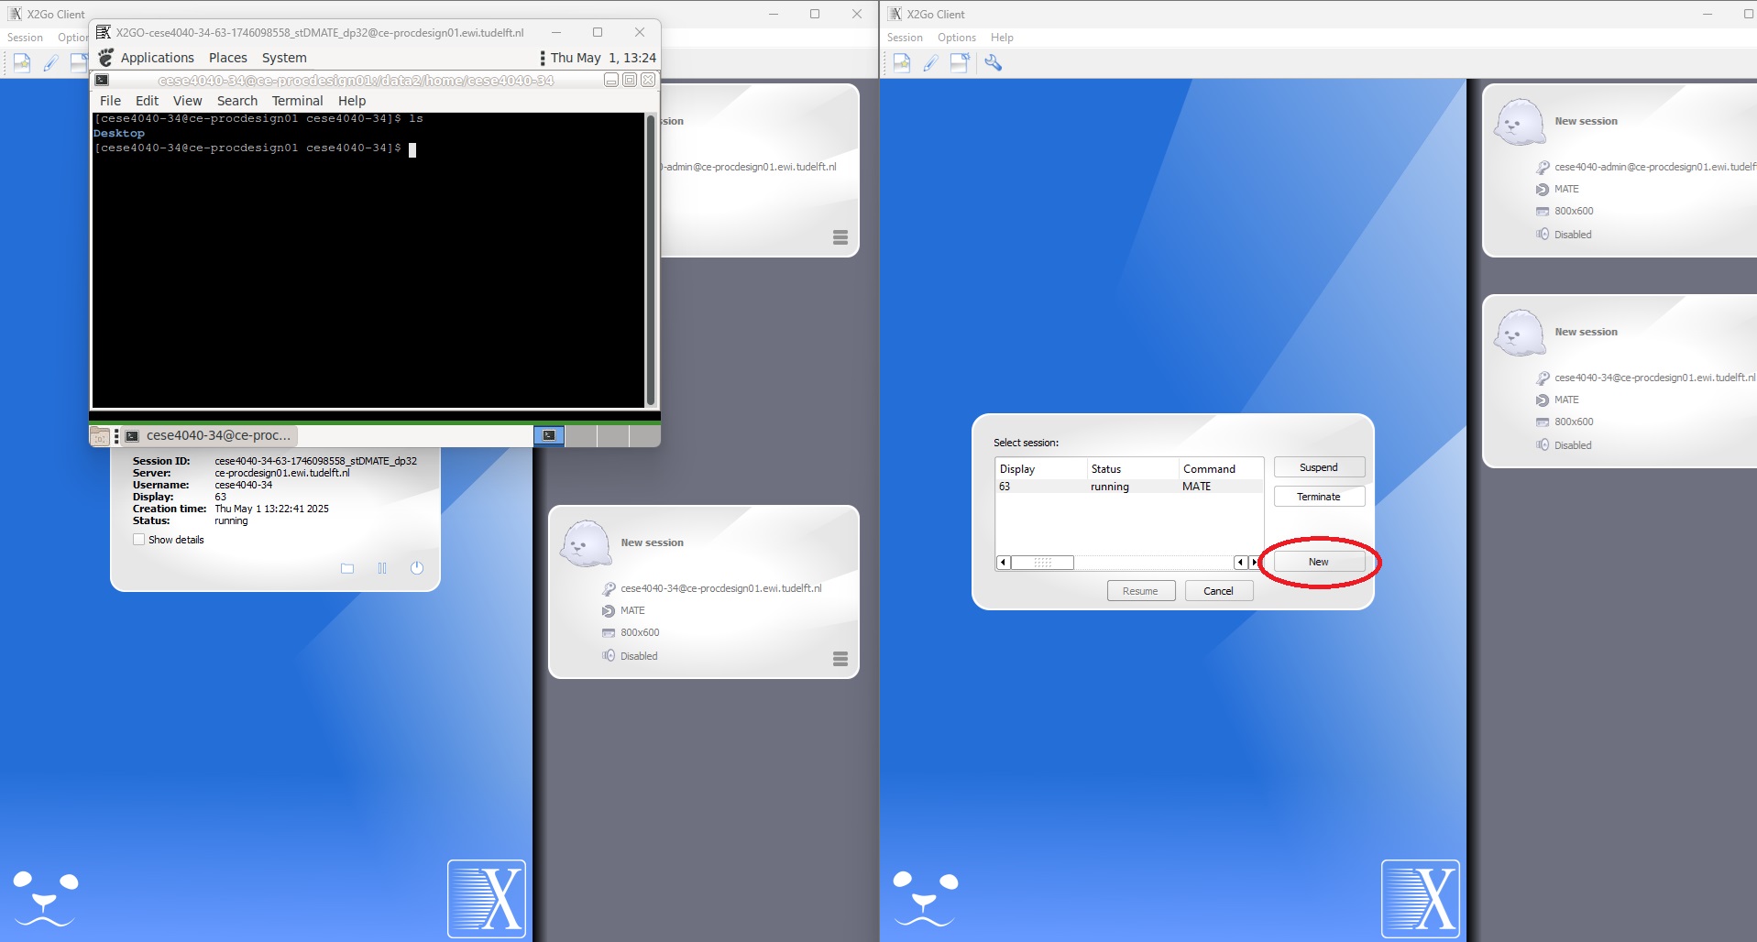Click sound icon beside Disabled on cese4040-34 card below remote desktop
The height and width of the screenshot is (942, 1757).
(x=609, y=655)
